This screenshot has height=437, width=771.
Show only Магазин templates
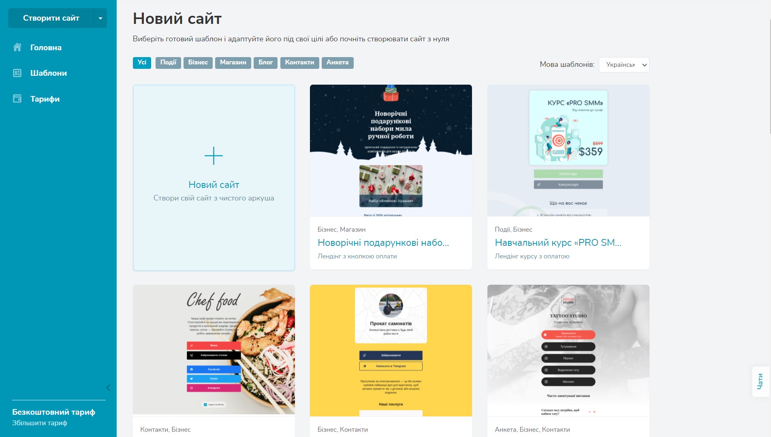233,62
